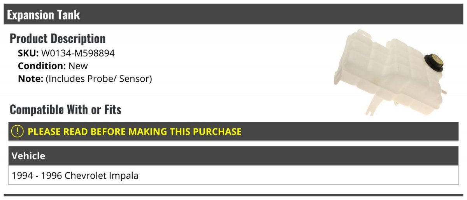Click the Compatible With or Fits heading

(x=65, y=110)
